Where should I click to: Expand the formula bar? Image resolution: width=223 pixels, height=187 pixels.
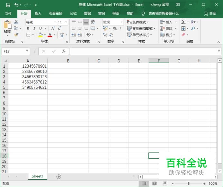pyautogui.click(x=219, y=51)
